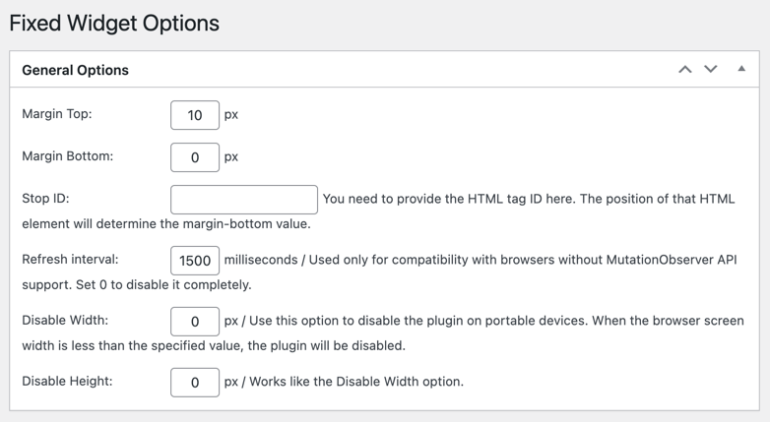Click the Margin Top input field

tap(195, 115)
